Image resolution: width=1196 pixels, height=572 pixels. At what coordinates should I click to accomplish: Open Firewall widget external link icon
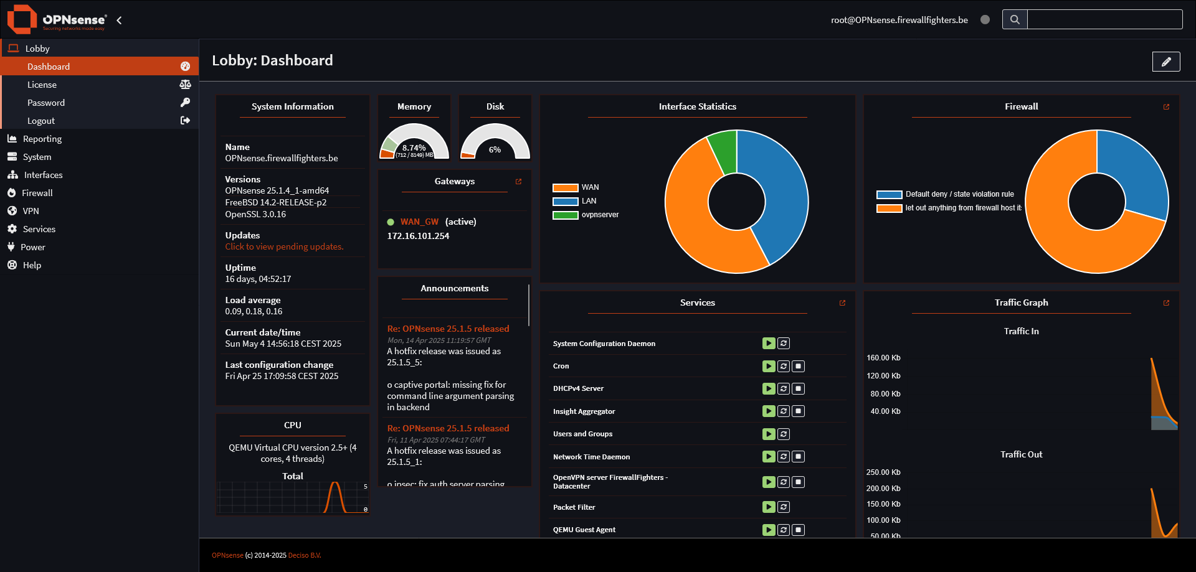tap(1166, 107)
